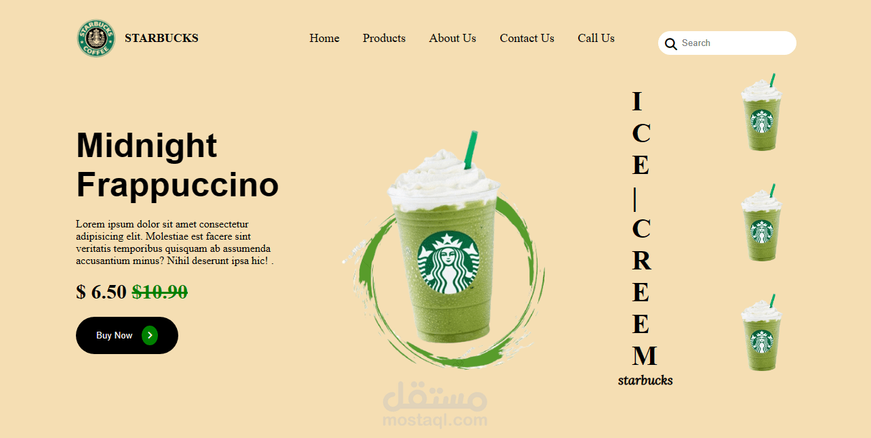Click green arrow icon in Buy Now
This screenshot has height=438, width=871.
(150, 335)
